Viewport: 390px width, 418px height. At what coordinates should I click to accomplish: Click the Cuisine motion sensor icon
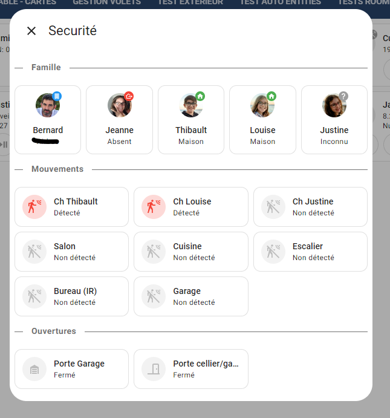[154, 252]
